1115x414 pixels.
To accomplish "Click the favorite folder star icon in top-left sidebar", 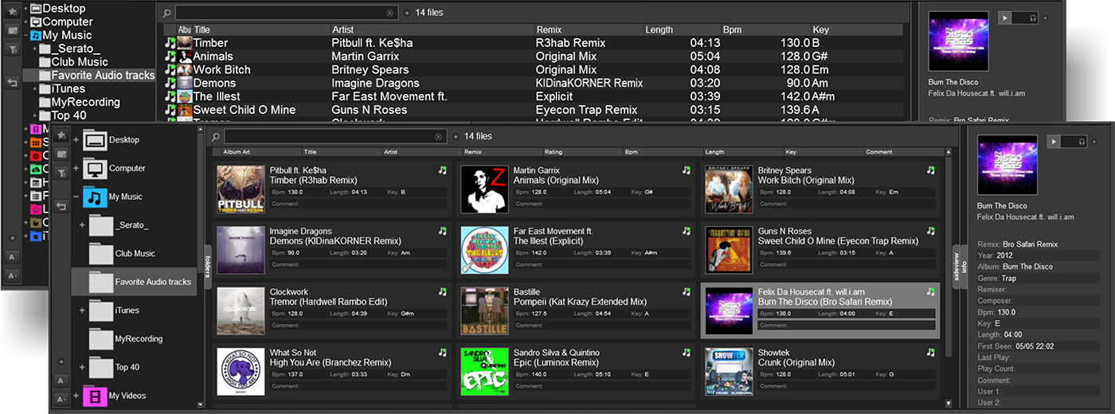I will [13, 10].
